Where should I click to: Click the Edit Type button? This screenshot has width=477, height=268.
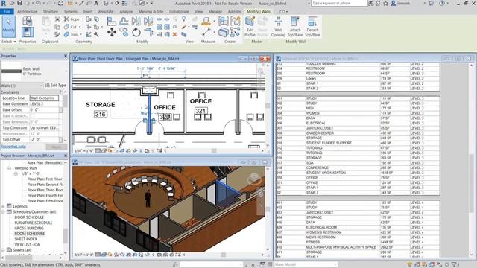pyautogui.click(x=55, y=86)
